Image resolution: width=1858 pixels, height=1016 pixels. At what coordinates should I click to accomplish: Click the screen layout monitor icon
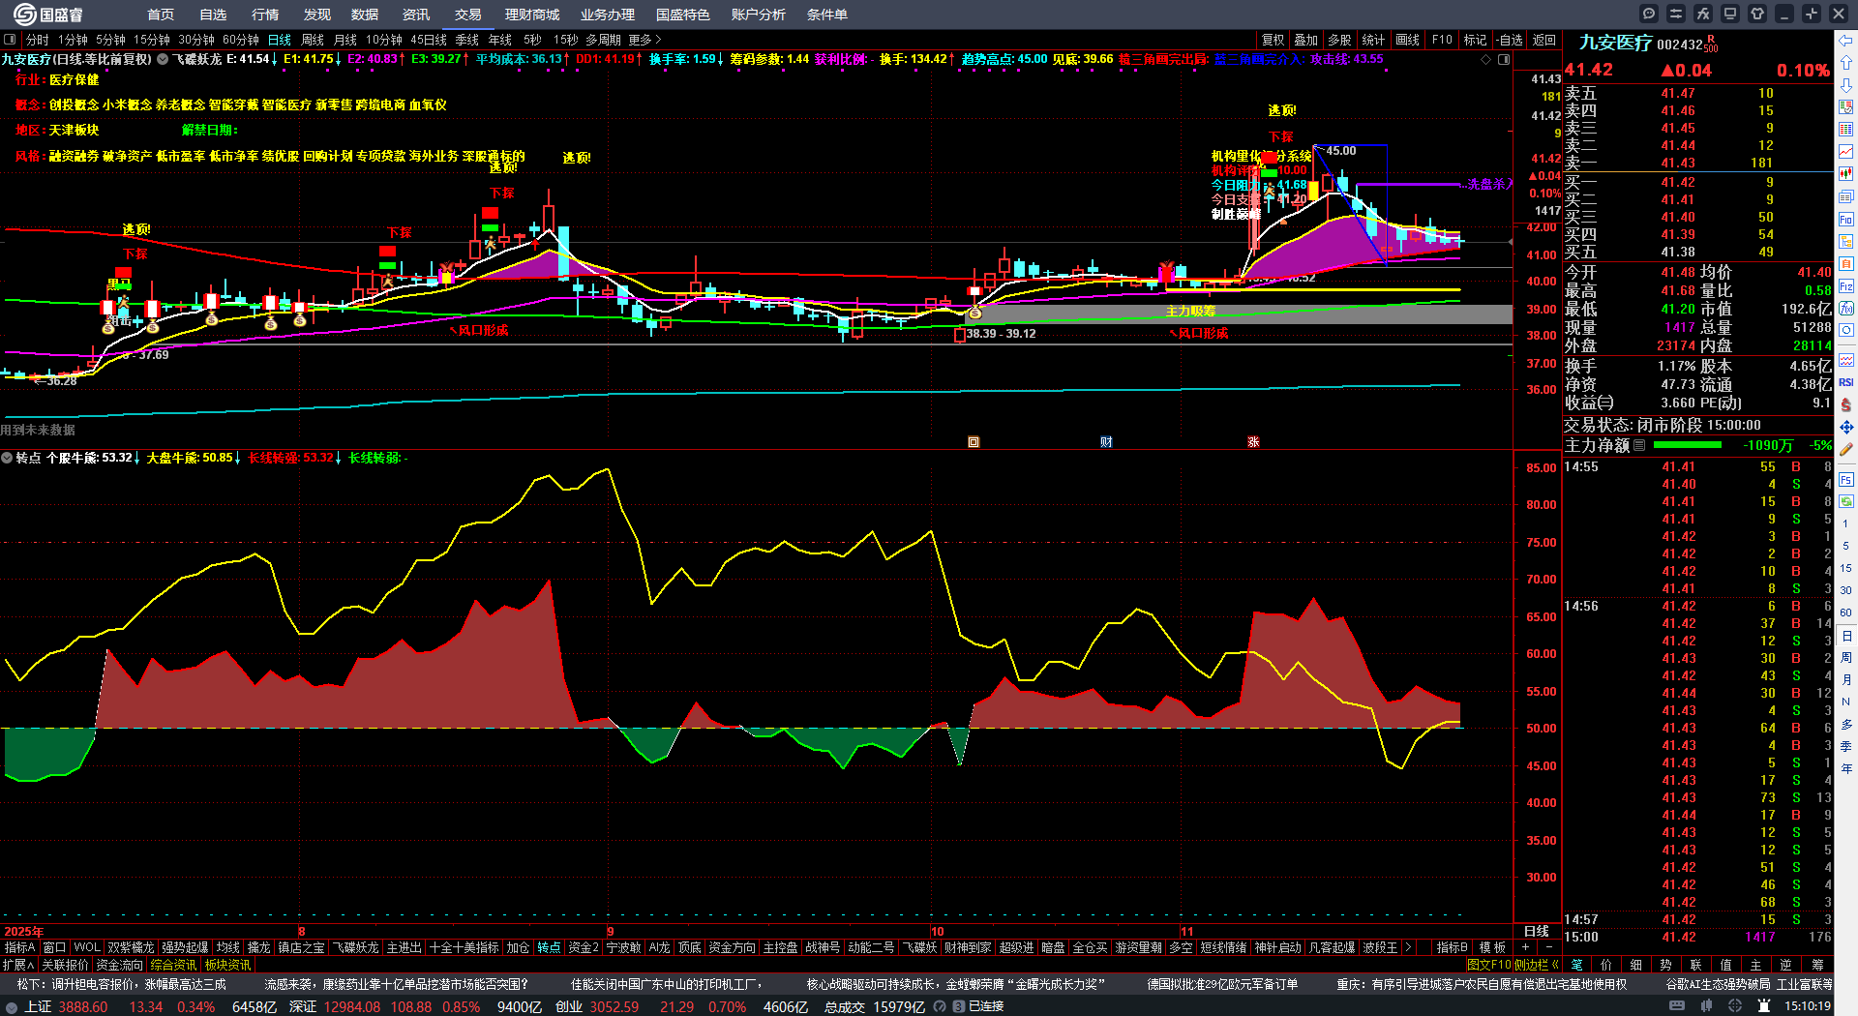1730,14
